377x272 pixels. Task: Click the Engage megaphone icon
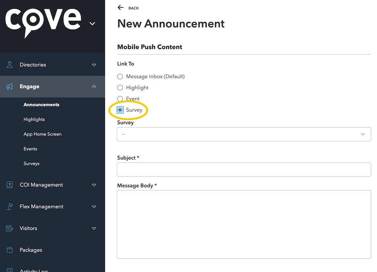(x=10, y=86)
